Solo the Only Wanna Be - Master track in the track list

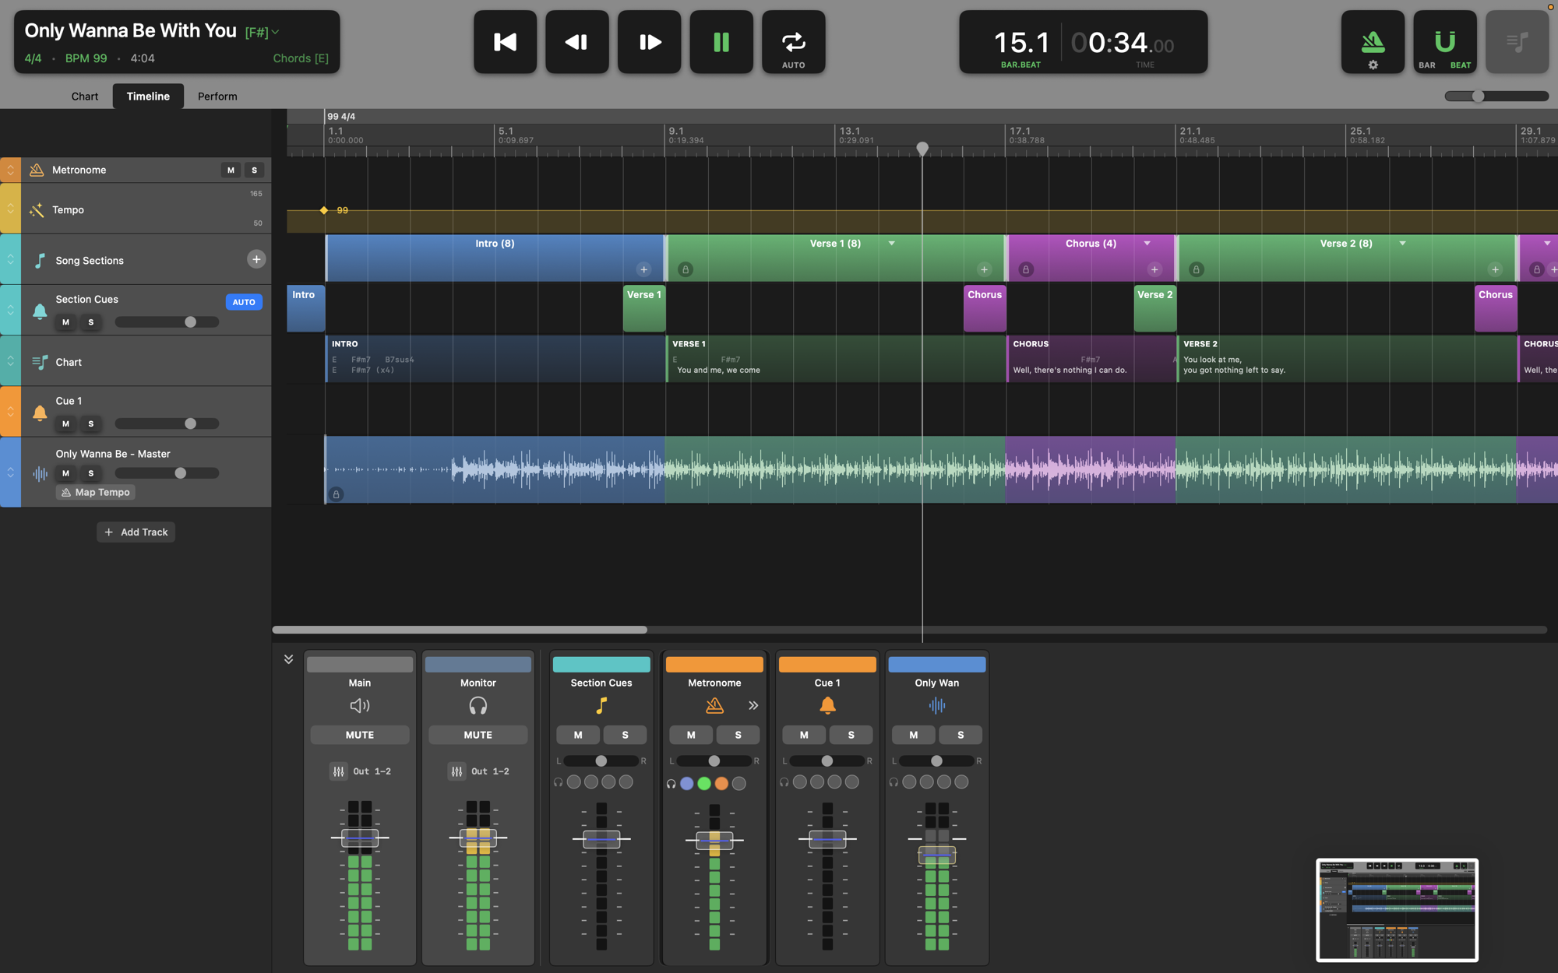91,473
